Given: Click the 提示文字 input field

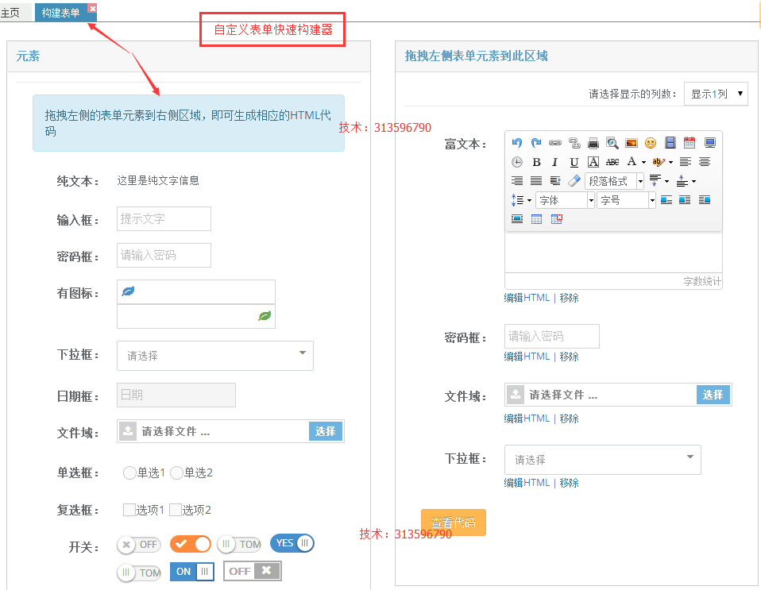Looking at the screenshot, I should pyautogui.click(x=164, y=219).
